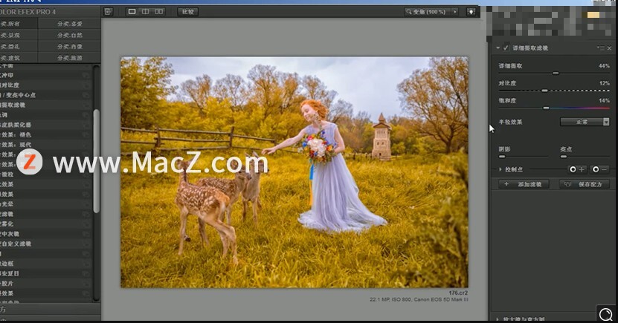The width and height of the screenshot is (618, 323).
Task: Remove the 详细提取滤镜 filter with the X
Action: [609, 48]
